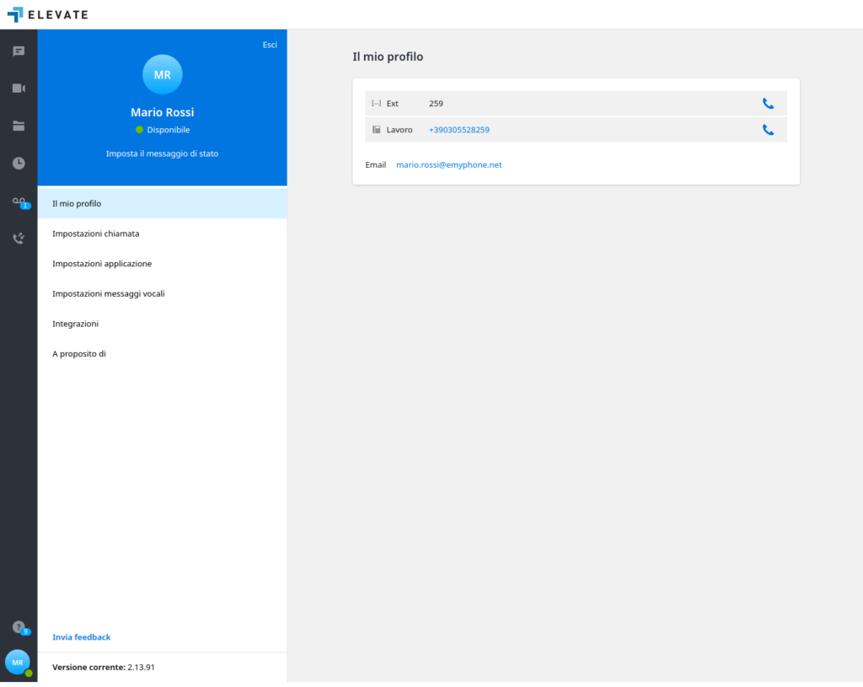Open the chat messages panel

(18, 51)
